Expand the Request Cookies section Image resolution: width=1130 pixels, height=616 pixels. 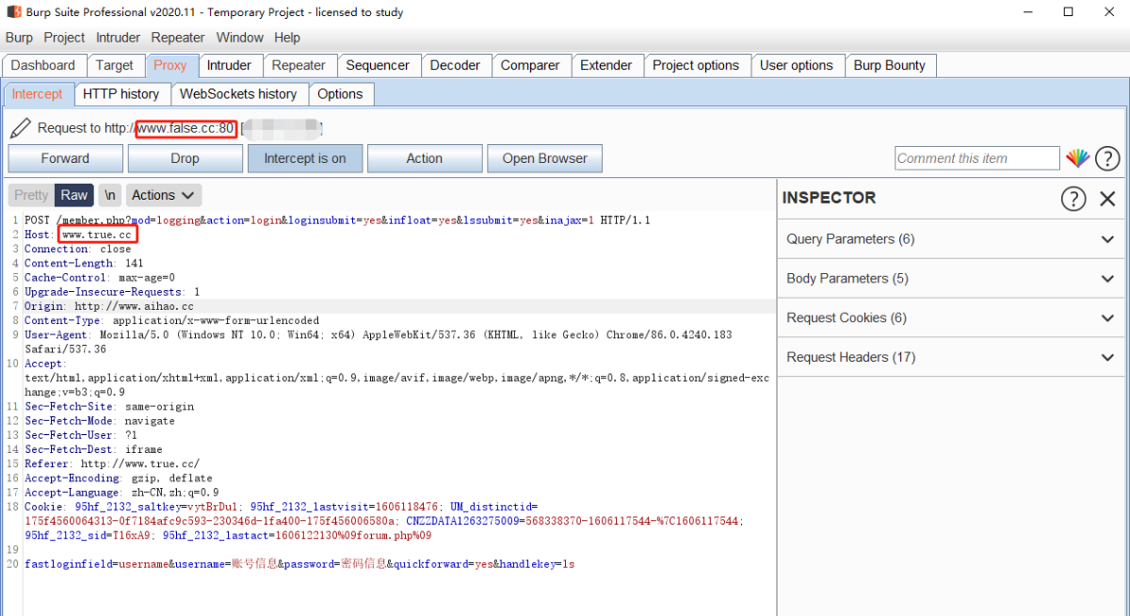pyautogui.click(x=953, y=318)
